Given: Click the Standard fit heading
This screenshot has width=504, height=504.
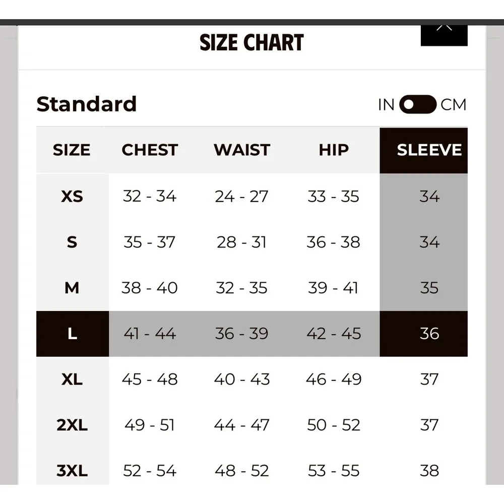Looking at the screenshot, I should coord(87,104).
